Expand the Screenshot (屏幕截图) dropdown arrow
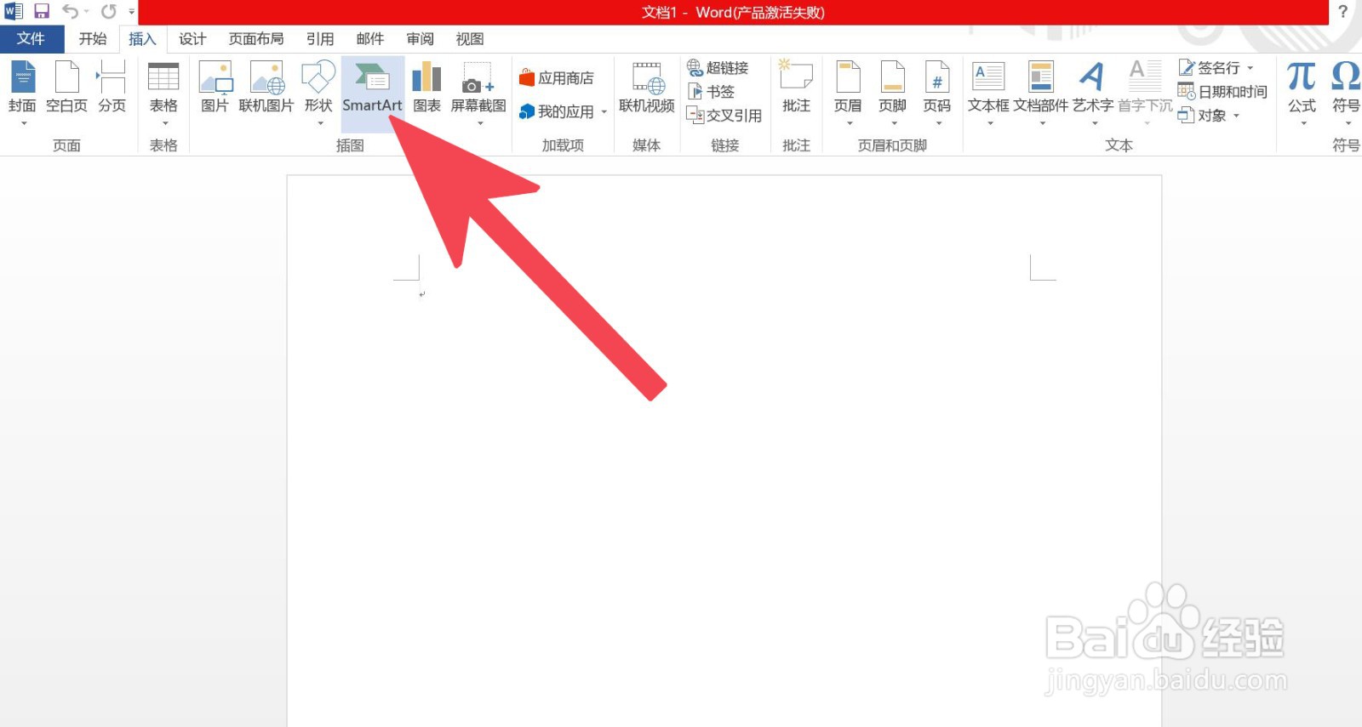Viewport: 1362px width, 727px height. tap(480, 123)
